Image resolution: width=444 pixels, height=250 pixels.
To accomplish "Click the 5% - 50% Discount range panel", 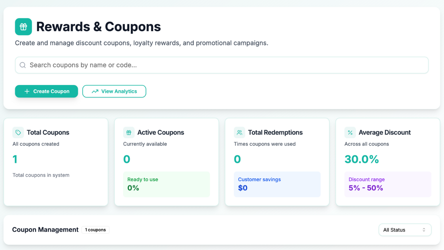I will pos(388,183).
